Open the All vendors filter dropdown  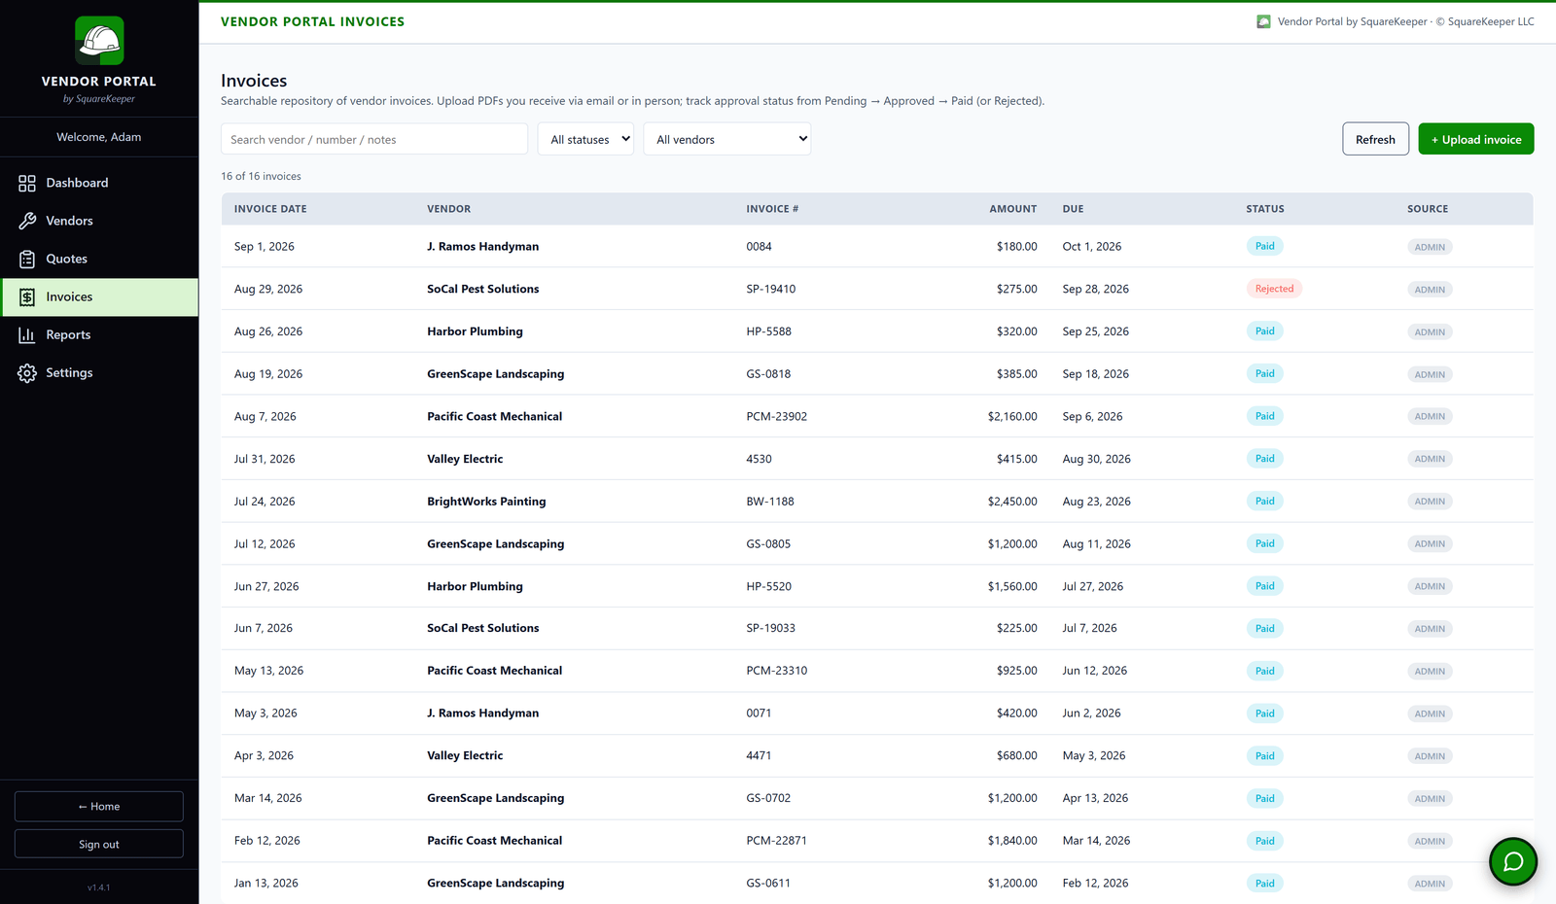click(x=727, y=139)
